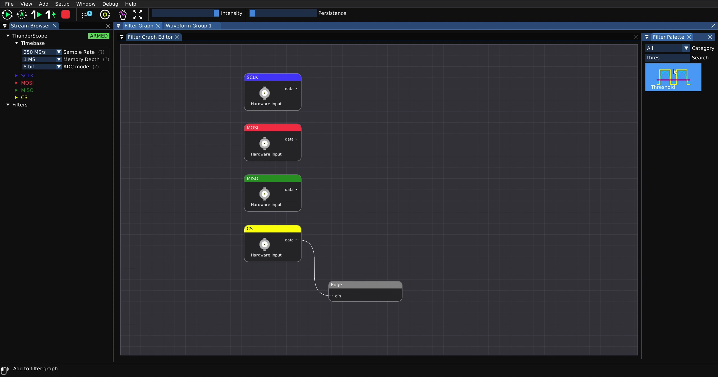The image size is (718, 377).
Task: Open the Memory Depth dropdown
Action: 42,59
